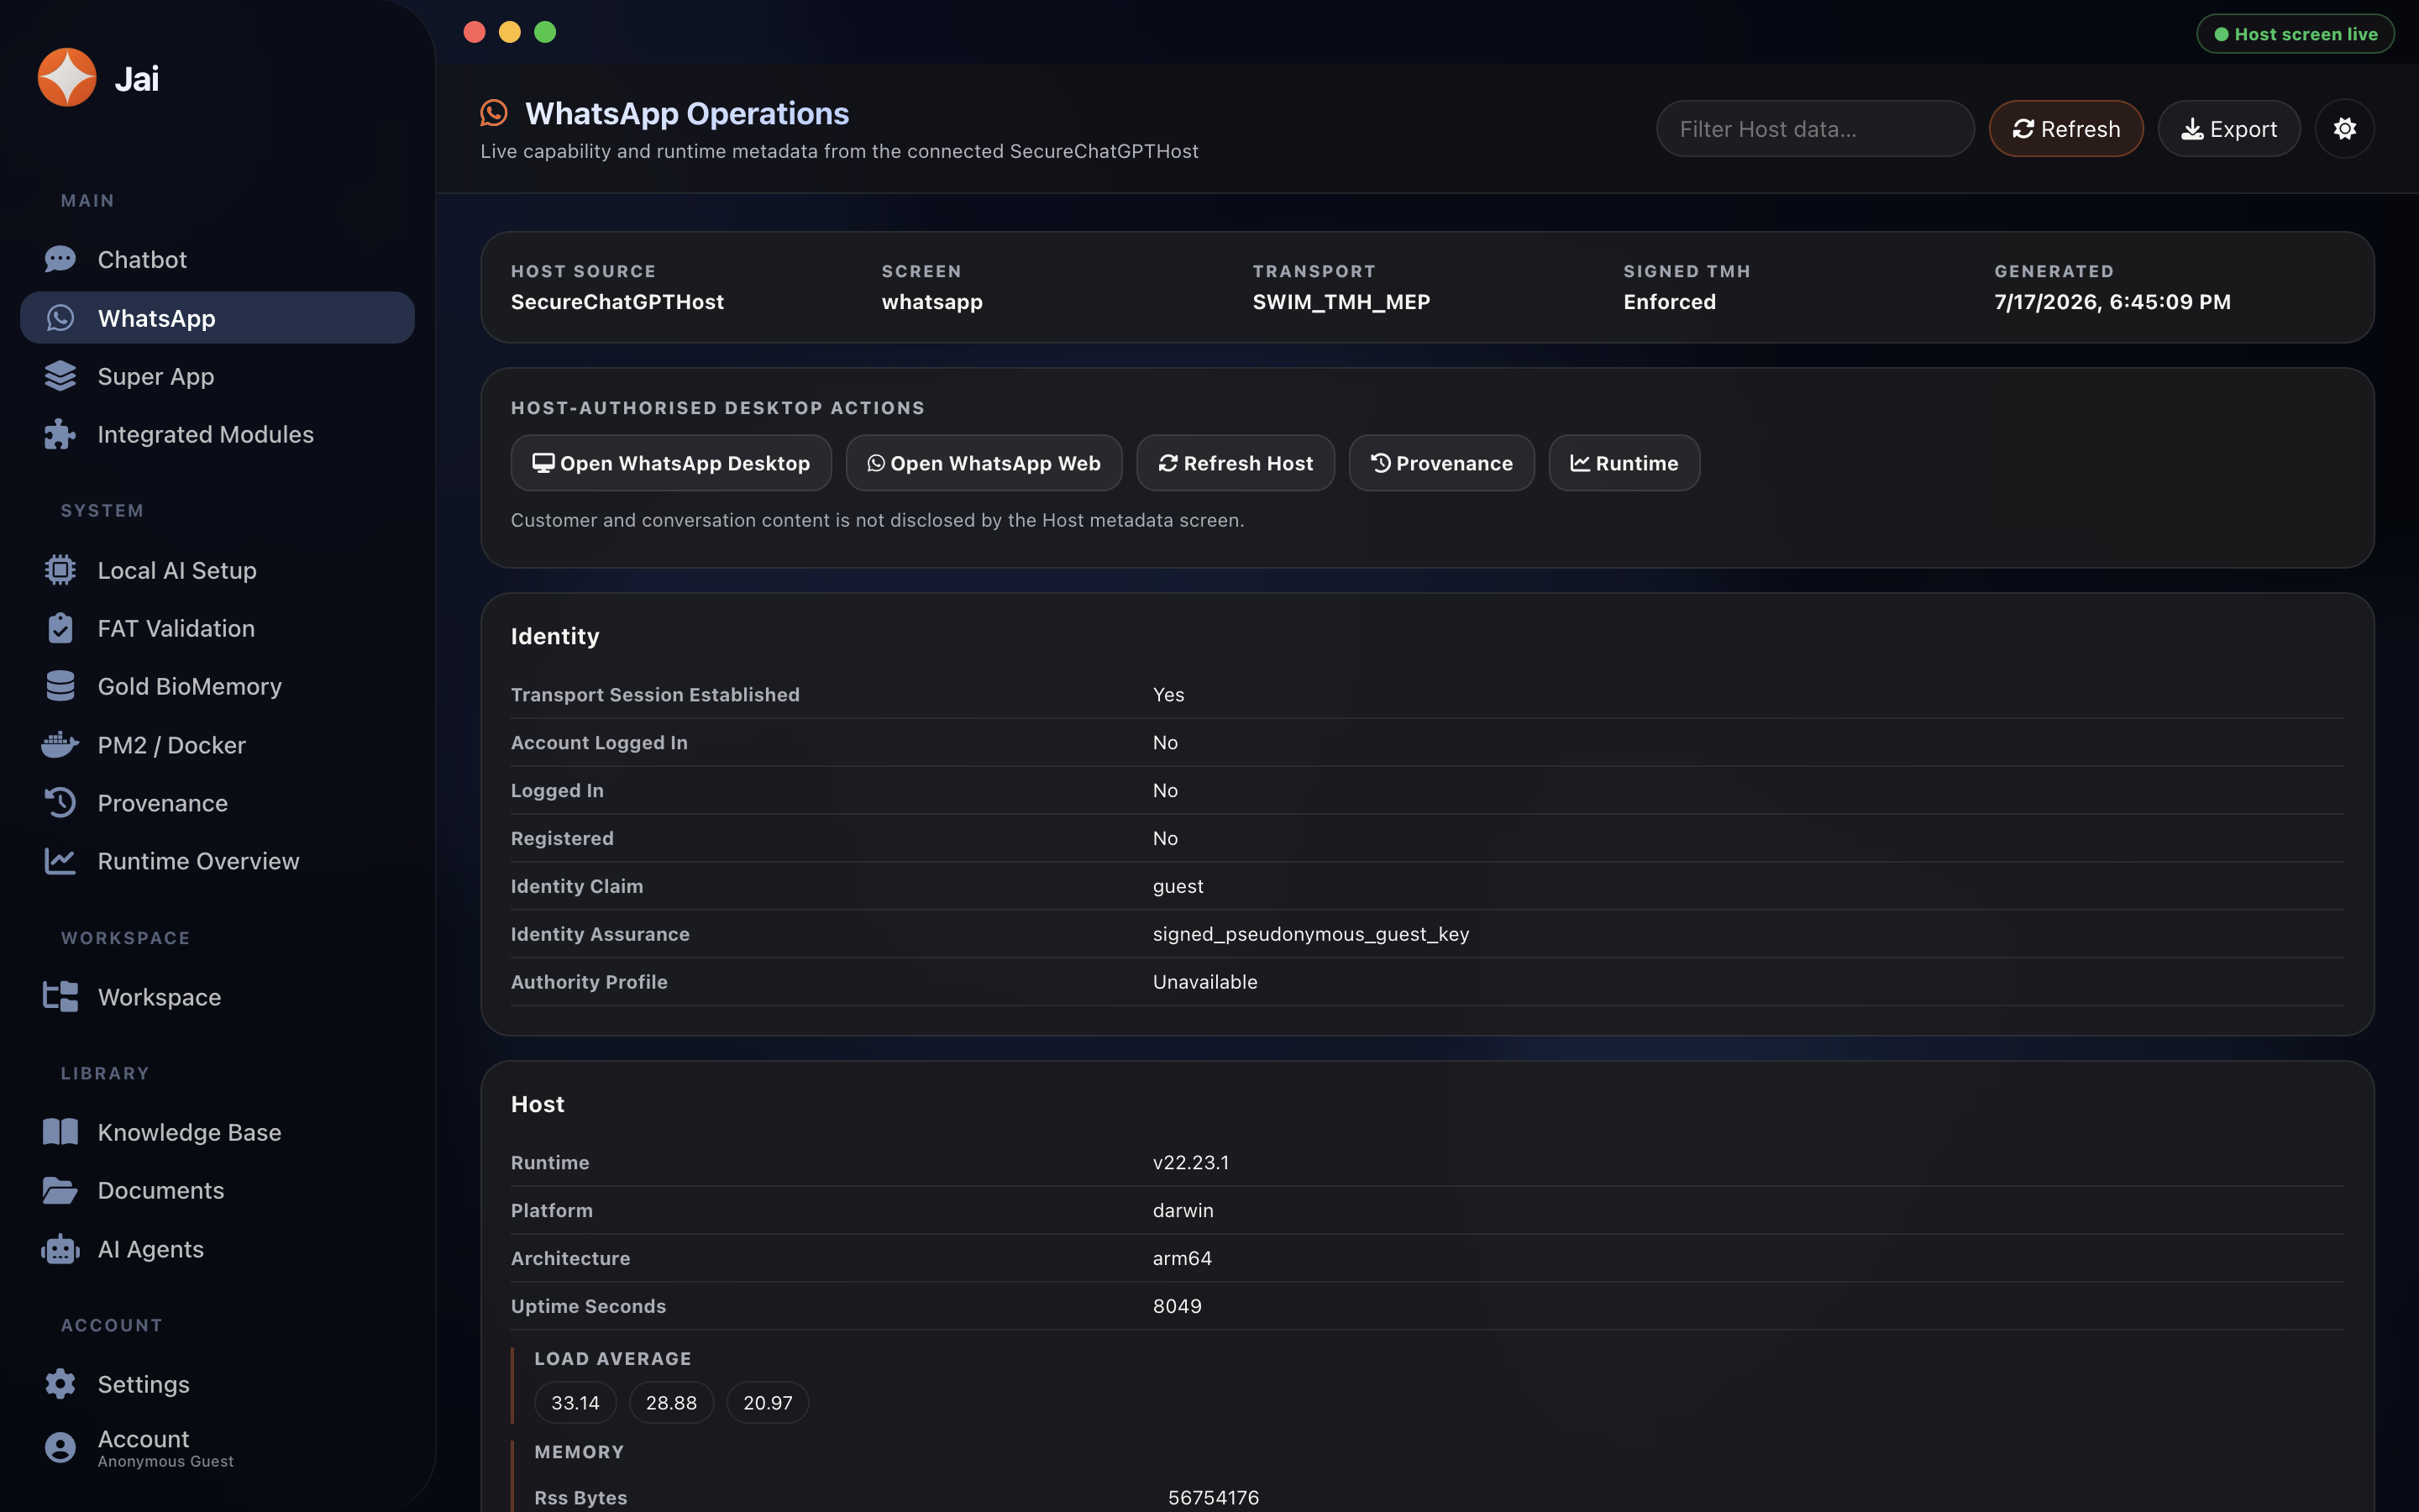Click the Generated timestamp 7/17/2026, 6:45:09 PM
The image size is (2419, 1512).
coord(2112,302)
